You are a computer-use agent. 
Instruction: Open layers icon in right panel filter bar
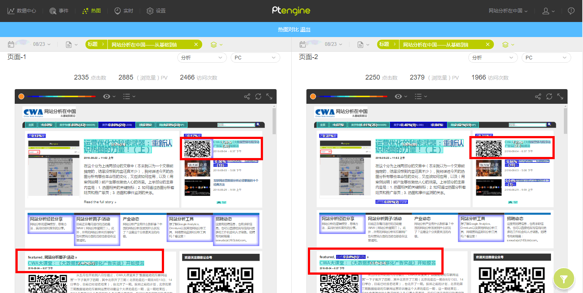tap(505, 44)
